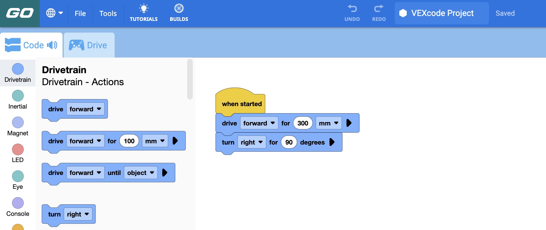This screenshot has width=546, height=230.
Task: Open the Tutorials lightbulb icon
Action: tap(144, 9)
